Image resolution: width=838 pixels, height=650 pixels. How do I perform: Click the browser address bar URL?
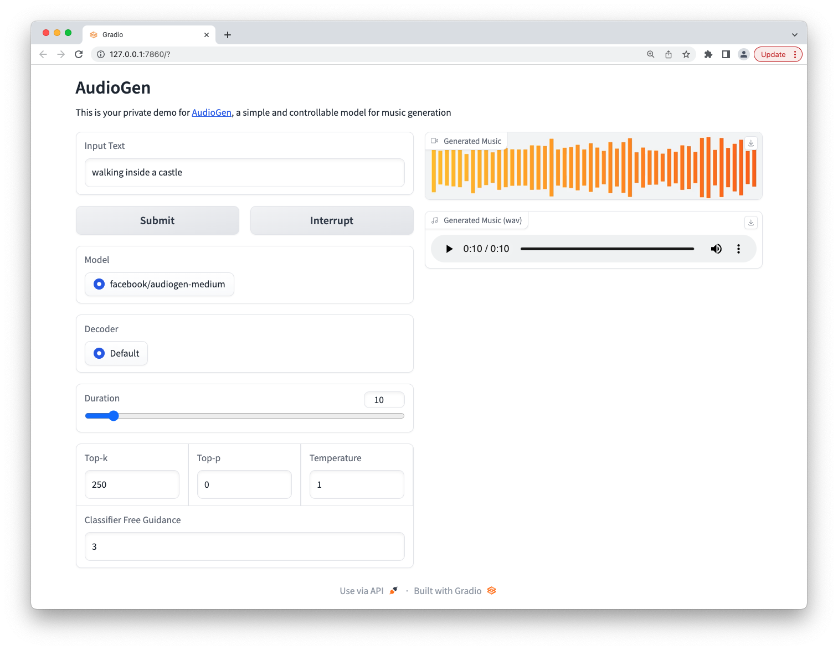pos(140,54)
